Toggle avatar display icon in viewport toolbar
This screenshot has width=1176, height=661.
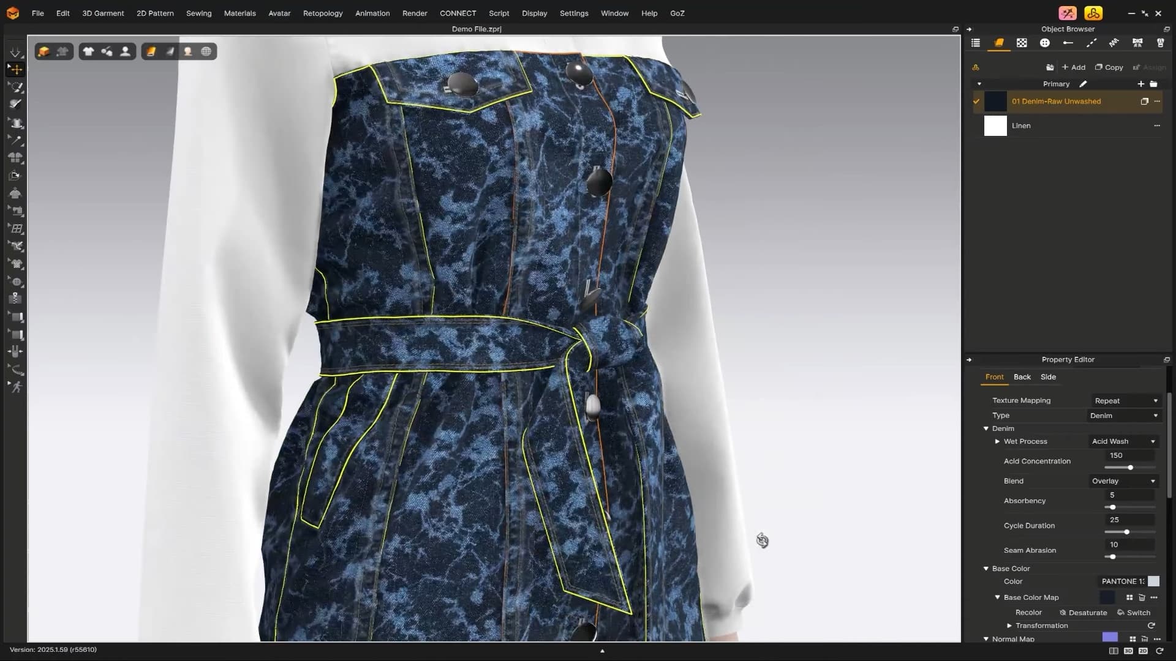(x=126, y=52)
